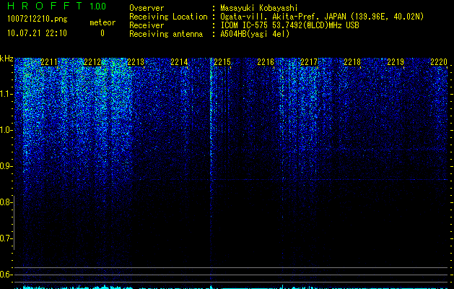Click the Ovserver label
This screenshot has height=289, width=454.
(147, 8)
